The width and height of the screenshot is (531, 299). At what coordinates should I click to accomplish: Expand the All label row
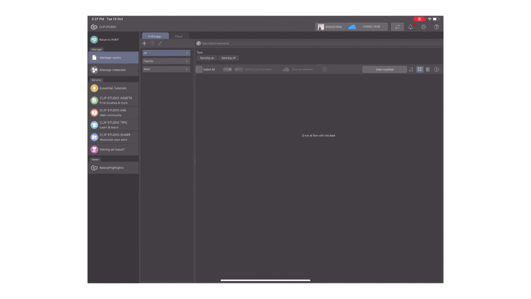tap(166, 53)
